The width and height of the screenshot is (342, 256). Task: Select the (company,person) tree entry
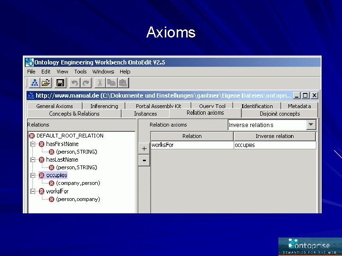coord(78,183)
